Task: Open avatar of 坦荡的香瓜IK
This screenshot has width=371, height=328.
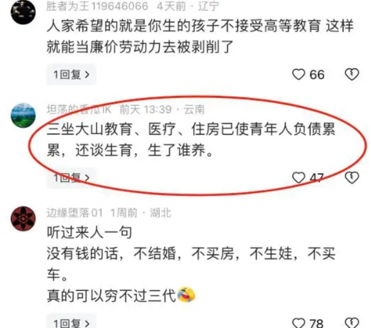Action: (x=23, y=115)
